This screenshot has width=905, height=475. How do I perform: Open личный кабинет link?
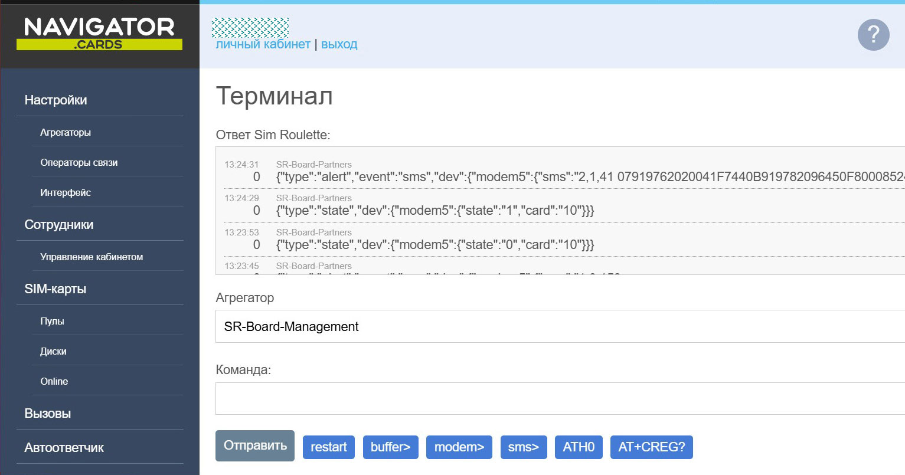pos(263,44)
